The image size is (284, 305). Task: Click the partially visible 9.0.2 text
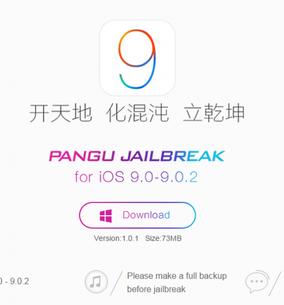15,281
